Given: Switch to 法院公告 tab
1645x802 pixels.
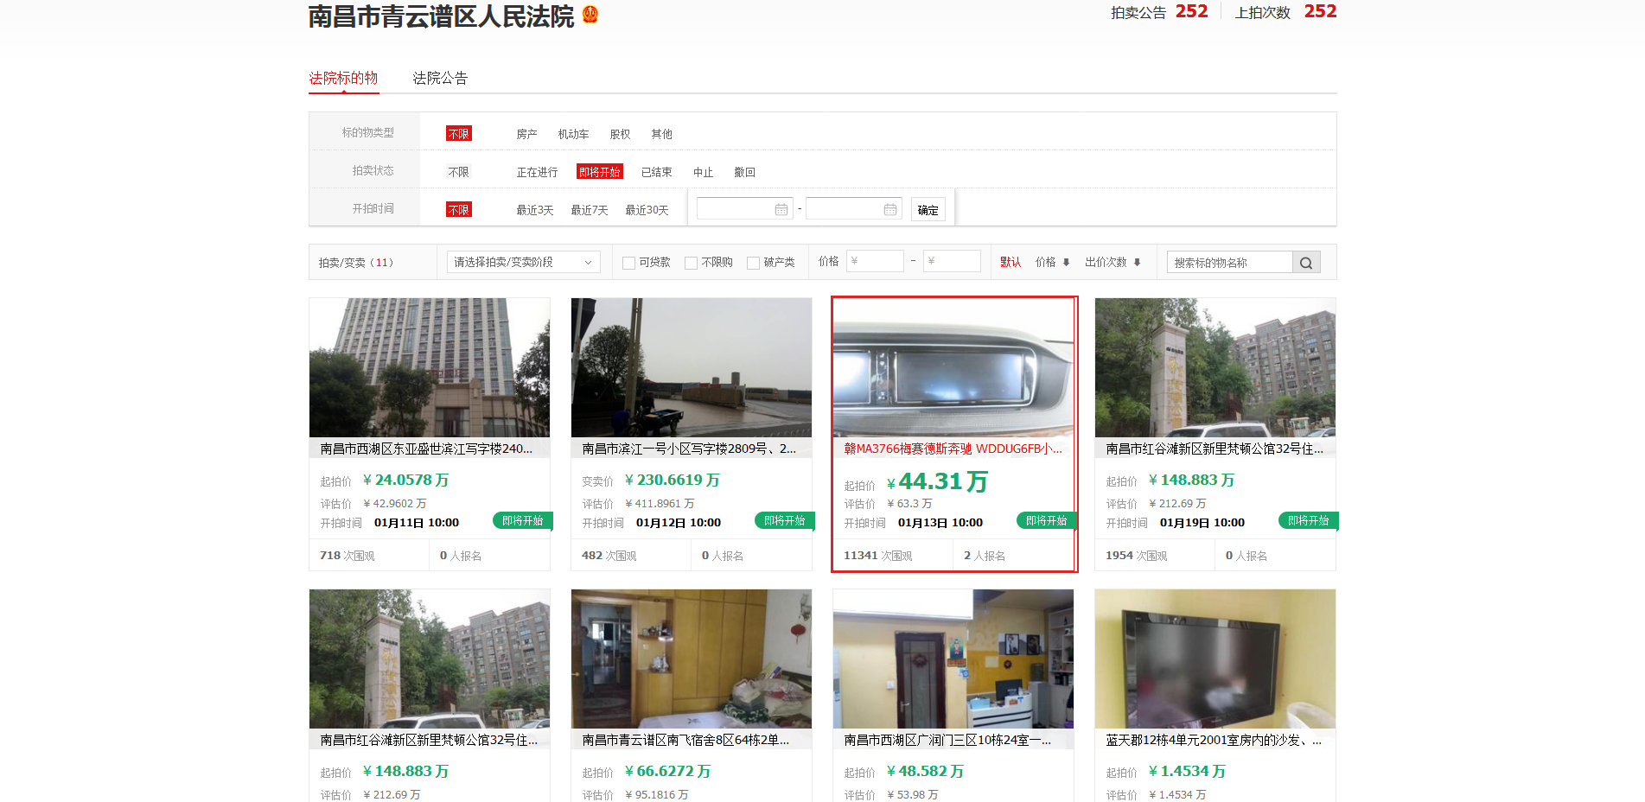Looking at the screenshot, I should (440, 78).
